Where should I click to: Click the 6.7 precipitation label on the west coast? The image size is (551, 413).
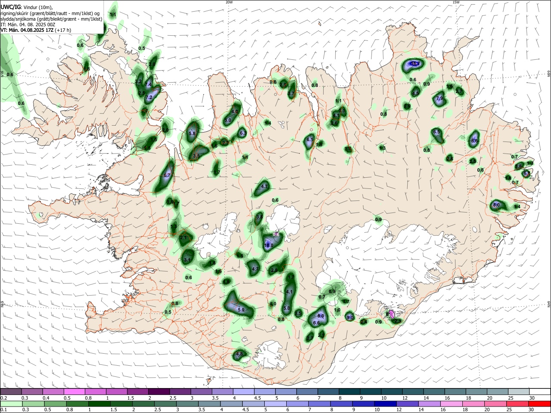[x=167, y=175]
